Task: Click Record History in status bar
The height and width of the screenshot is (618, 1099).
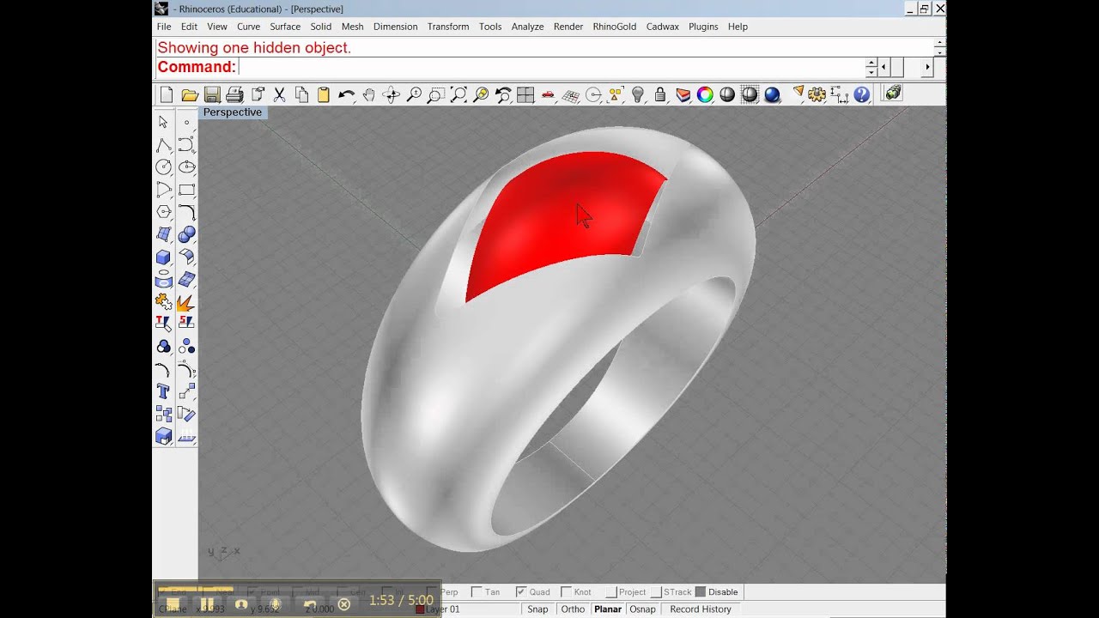Action: tap(701, 609)
